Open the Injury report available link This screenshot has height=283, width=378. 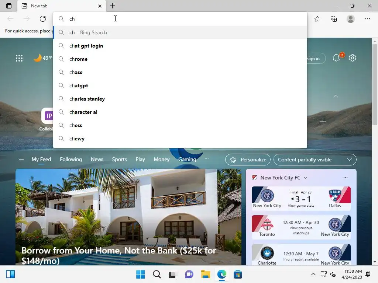301,259
